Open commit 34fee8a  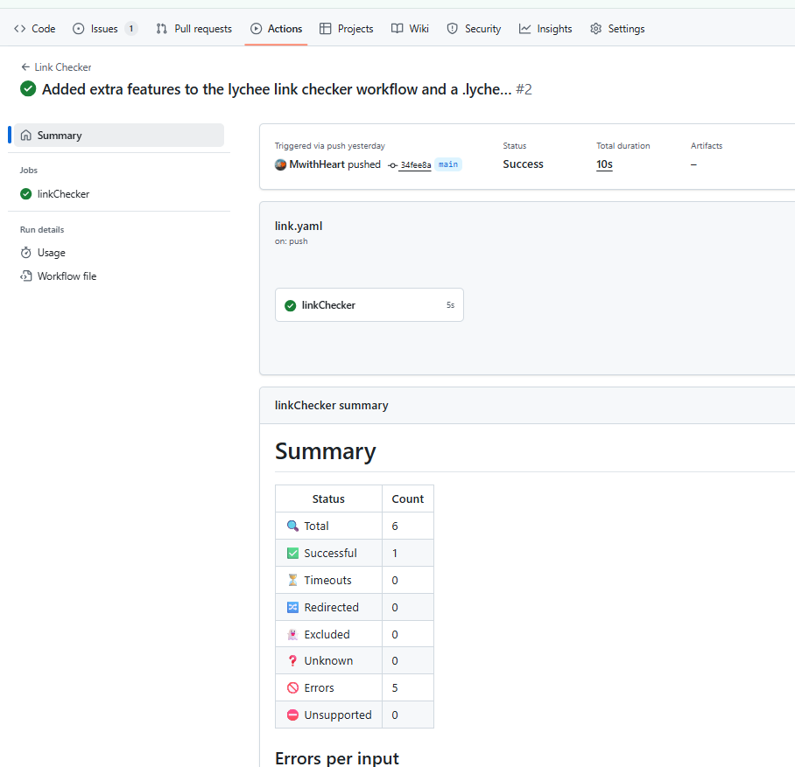[x=415, y=164]
